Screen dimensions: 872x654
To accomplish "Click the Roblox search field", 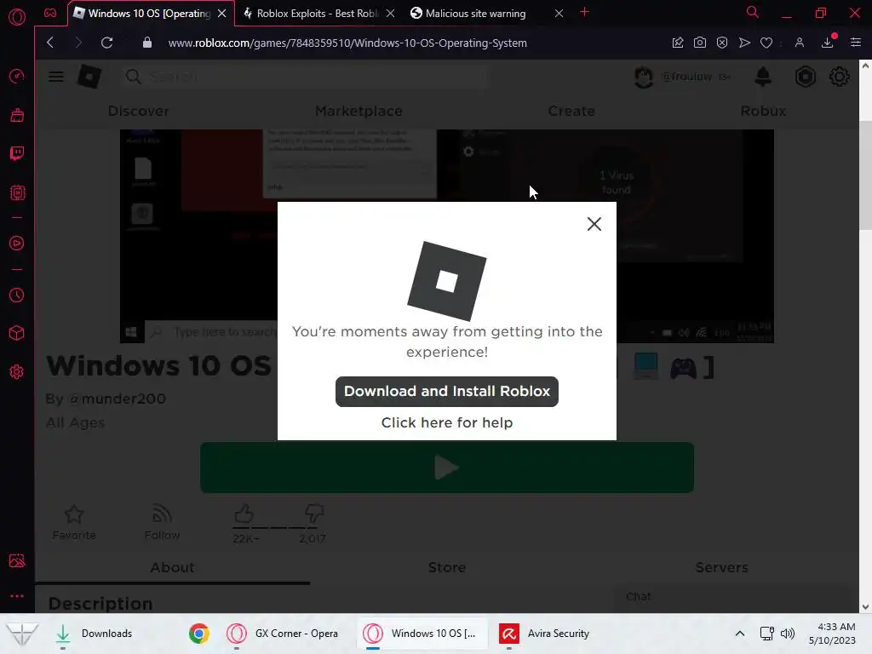I will tap(306, 77).
